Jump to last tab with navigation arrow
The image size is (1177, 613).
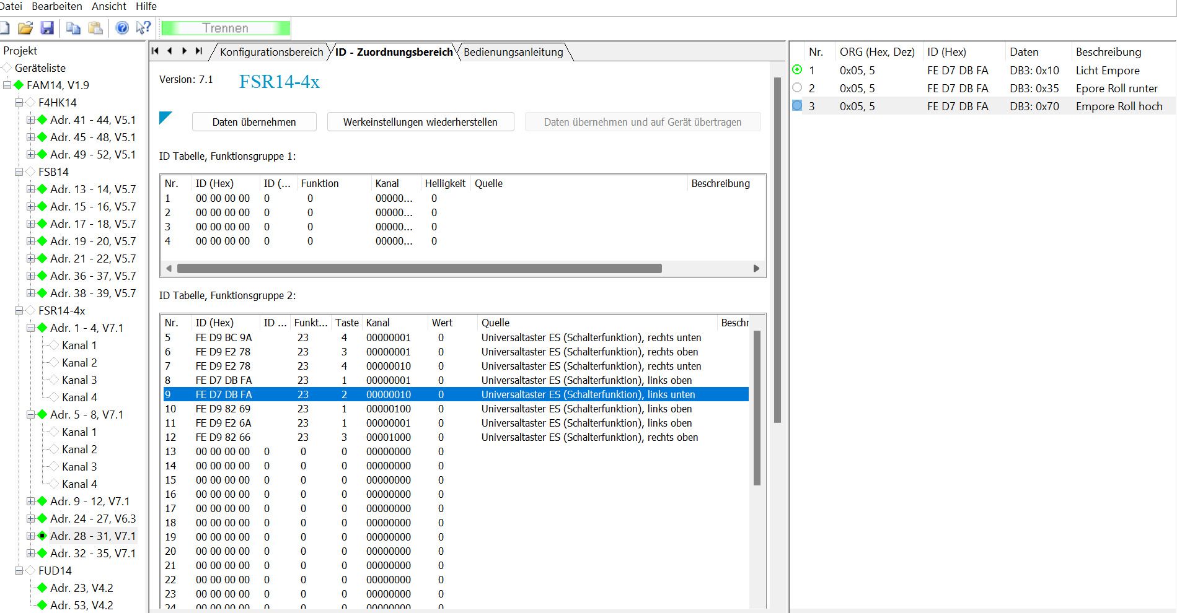[199, 51]
